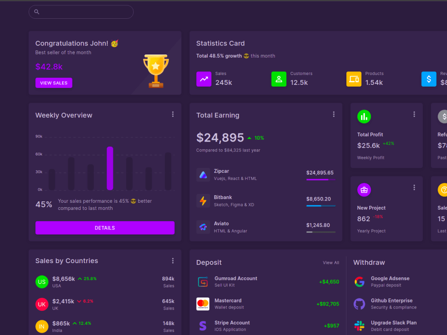Click the Aviato gray progress bar

pyautogui.click(x=320, y=232)
